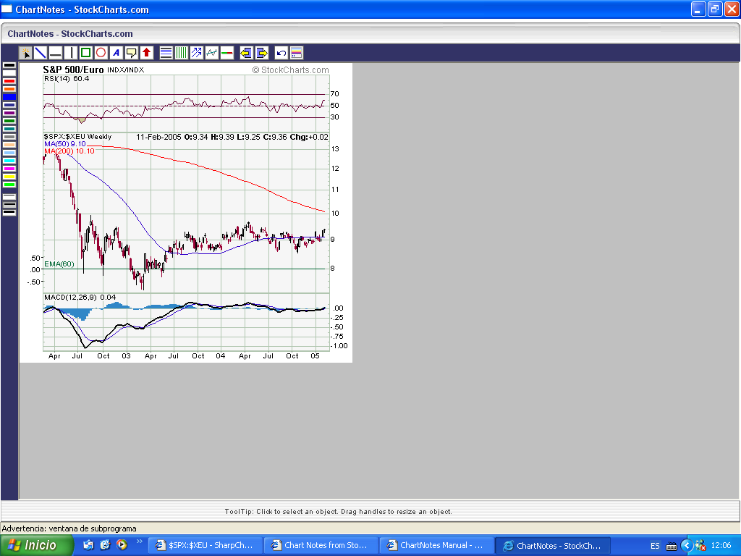Switch to $SPX:$XEU SharpCharts taskbar window
This screenshot has width=741, height=556.
[206, 545]
